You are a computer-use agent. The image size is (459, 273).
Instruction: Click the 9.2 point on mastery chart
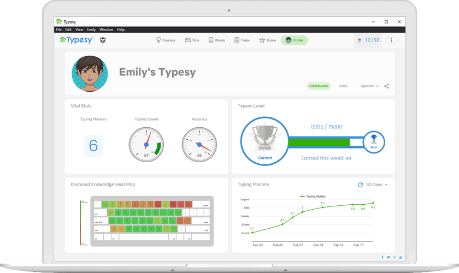(373, 203)
